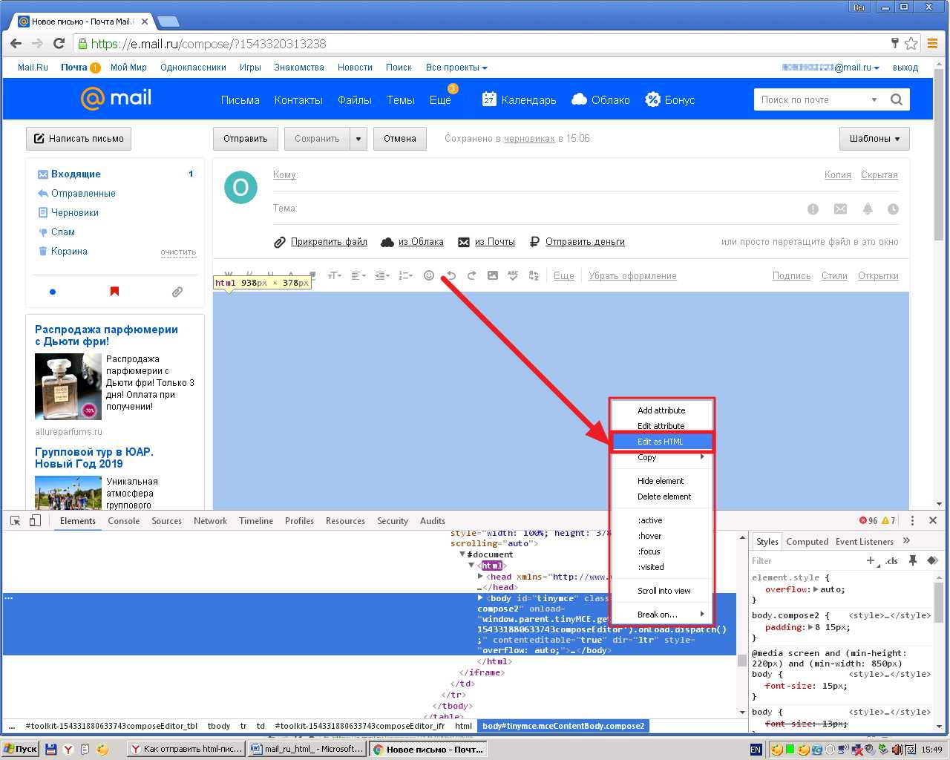Click the redo arrow in editor toolbar

click(x=471, y=275)
